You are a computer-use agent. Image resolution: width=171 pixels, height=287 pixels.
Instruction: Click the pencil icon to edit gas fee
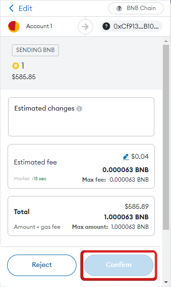[126, 157]
